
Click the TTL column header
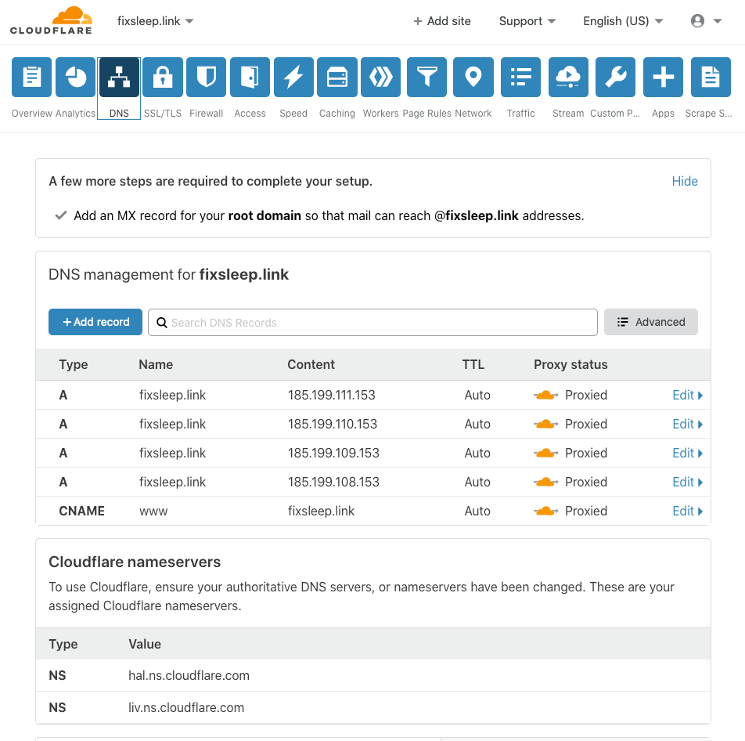(473, 365)
